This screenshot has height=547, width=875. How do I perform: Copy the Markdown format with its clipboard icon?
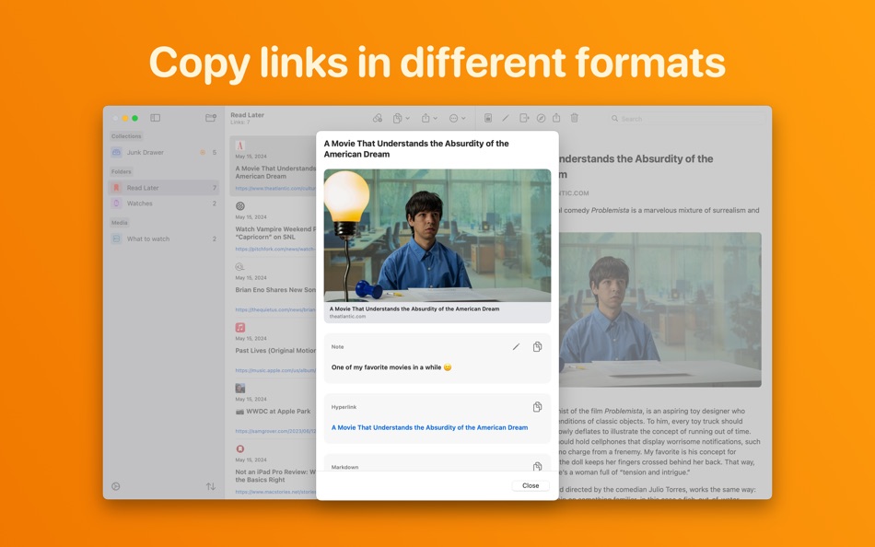(x=537, y=466)
